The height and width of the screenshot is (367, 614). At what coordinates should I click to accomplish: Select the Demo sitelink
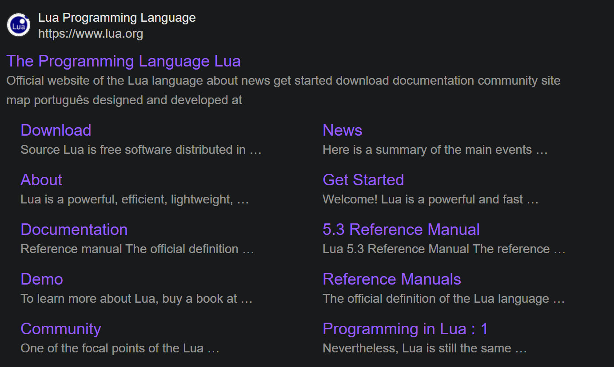(x=42, y=279)
